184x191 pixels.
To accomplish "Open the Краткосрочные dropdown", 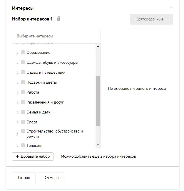I will [x=151, y=19].
